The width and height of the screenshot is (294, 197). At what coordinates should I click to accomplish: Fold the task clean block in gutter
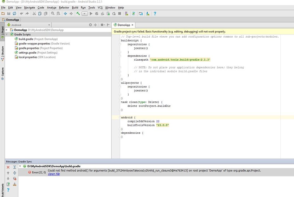120,102
